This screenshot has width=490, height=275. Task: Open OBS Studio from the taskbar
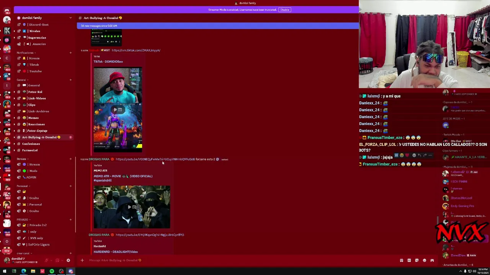(x=61, y=271)
